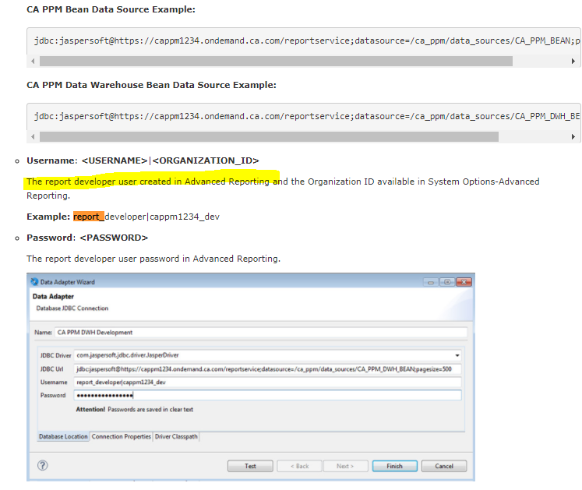The width and height of the screenshot is (582, 490).
Task: Click the Test button
Action: [250, 466]
